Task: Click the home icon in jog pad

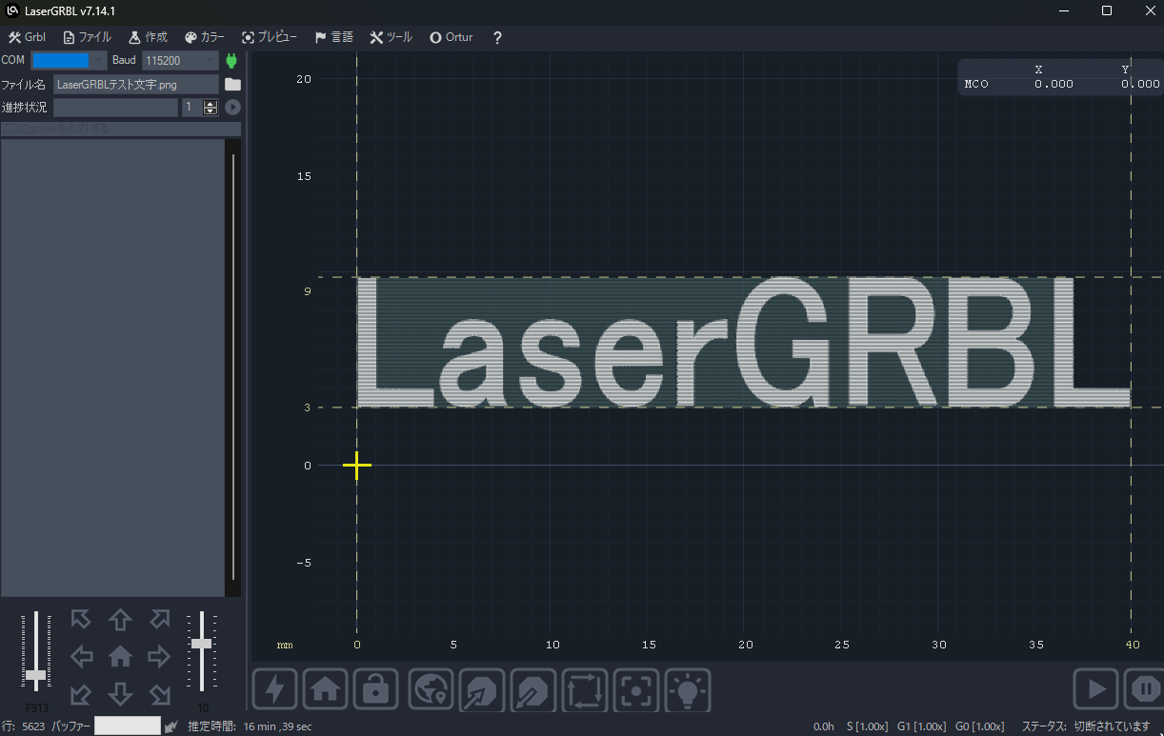Action: 120,656
